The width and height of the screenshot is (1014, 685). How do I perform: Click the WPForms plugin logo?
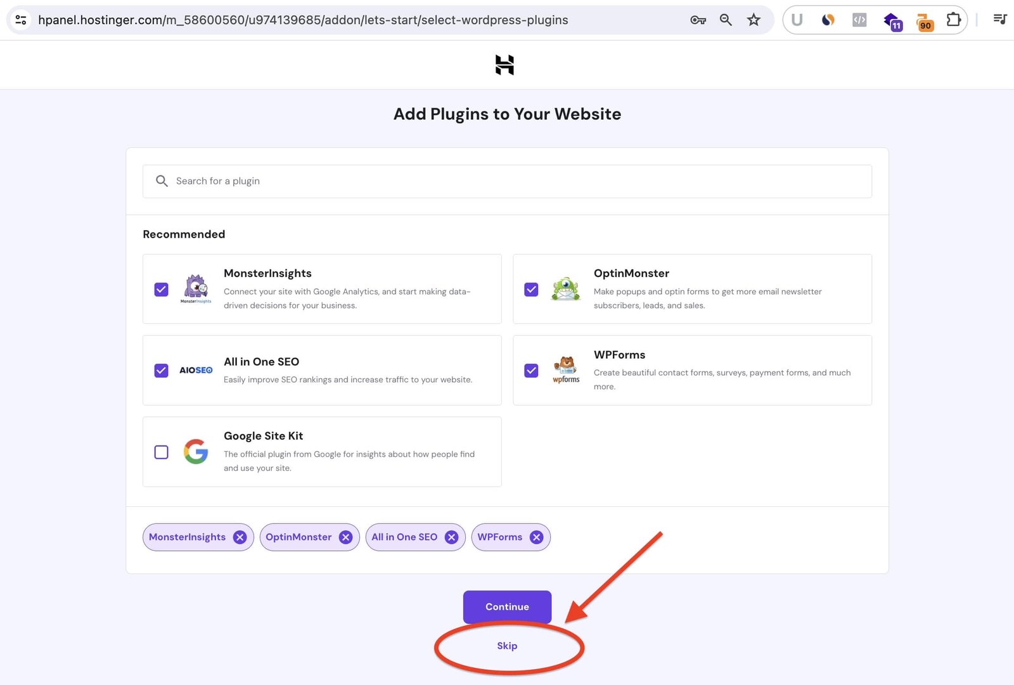click(566, 370)
